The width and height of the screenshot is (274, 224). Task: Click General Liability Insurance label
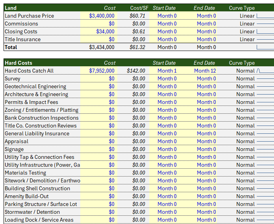(x=37, y=133)
